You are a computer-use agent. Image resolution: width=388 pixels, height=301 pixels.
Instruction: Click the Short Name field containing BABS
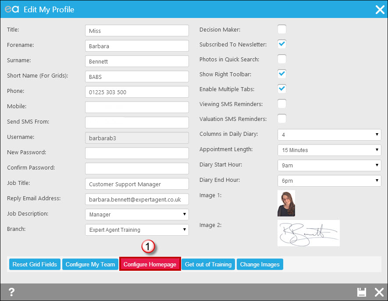[x=137, y=76]
